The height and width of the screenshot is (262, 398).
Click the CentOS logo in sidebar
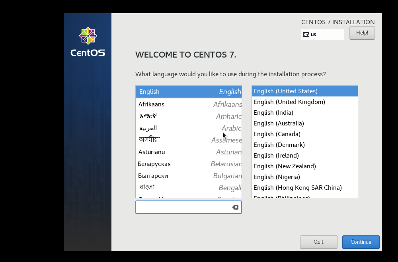tap(88, 42)
